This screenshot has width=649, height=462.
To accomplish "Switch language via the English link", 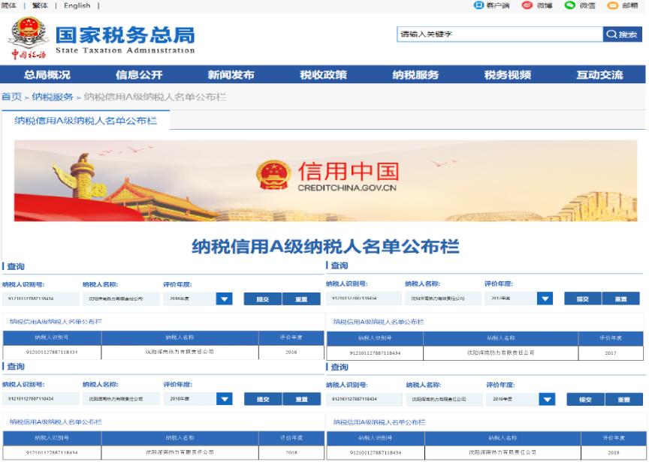I will point(77,5).
